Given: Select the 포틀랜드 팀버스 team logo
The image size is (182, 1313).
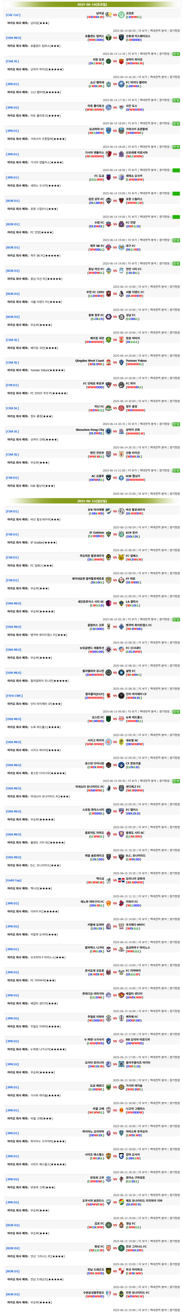Looking at the screenshot, I should pyautogui.click(x=109, y=38).
